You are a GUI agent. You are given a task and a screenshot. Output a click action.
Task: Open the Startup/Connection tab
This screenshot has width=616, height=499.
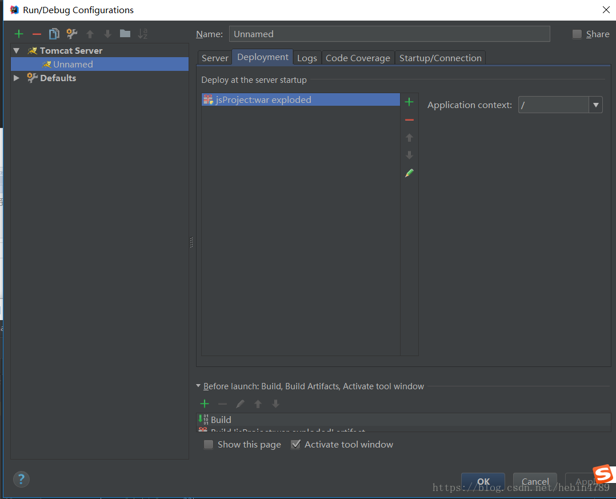click(441, 58)
